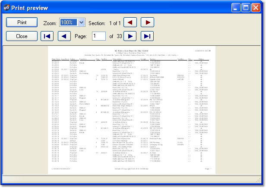Go to next section red arrow
This screenshot has height=188, width=266.
click(x=147, y=22)
